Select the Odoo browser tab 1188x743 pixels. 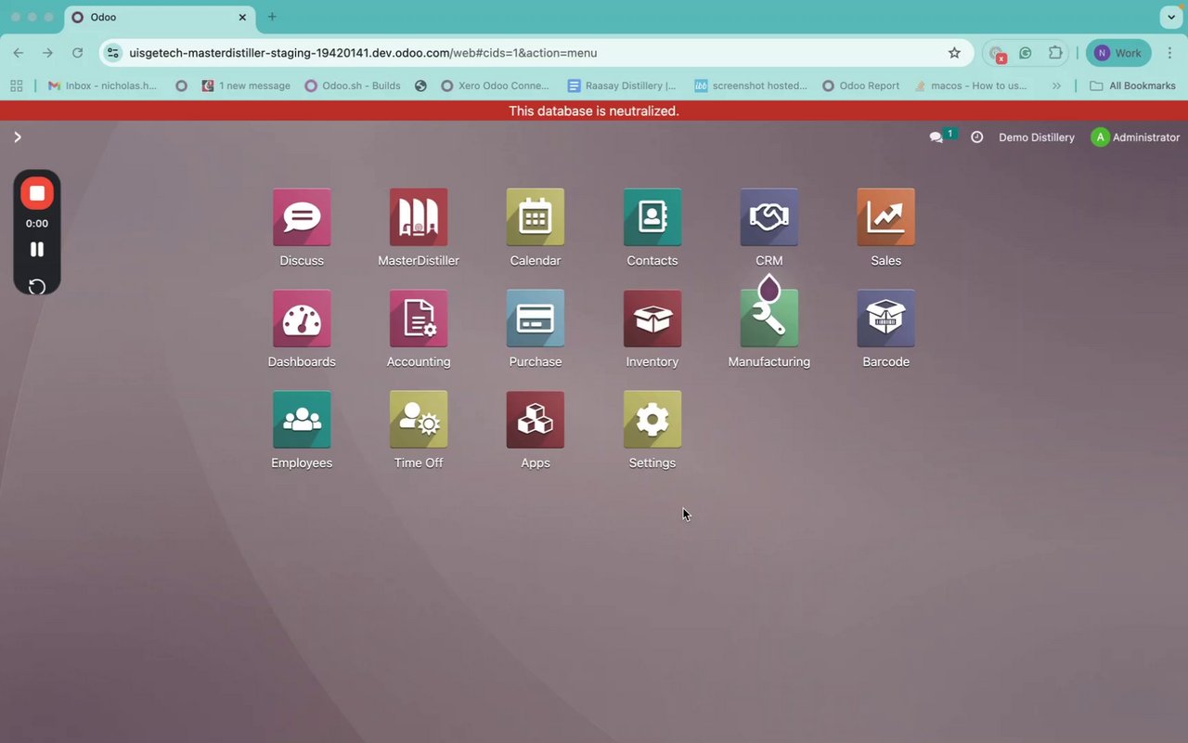[160, 17]
